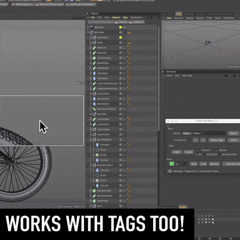Click the home icon in Objects header

point(151,17)
